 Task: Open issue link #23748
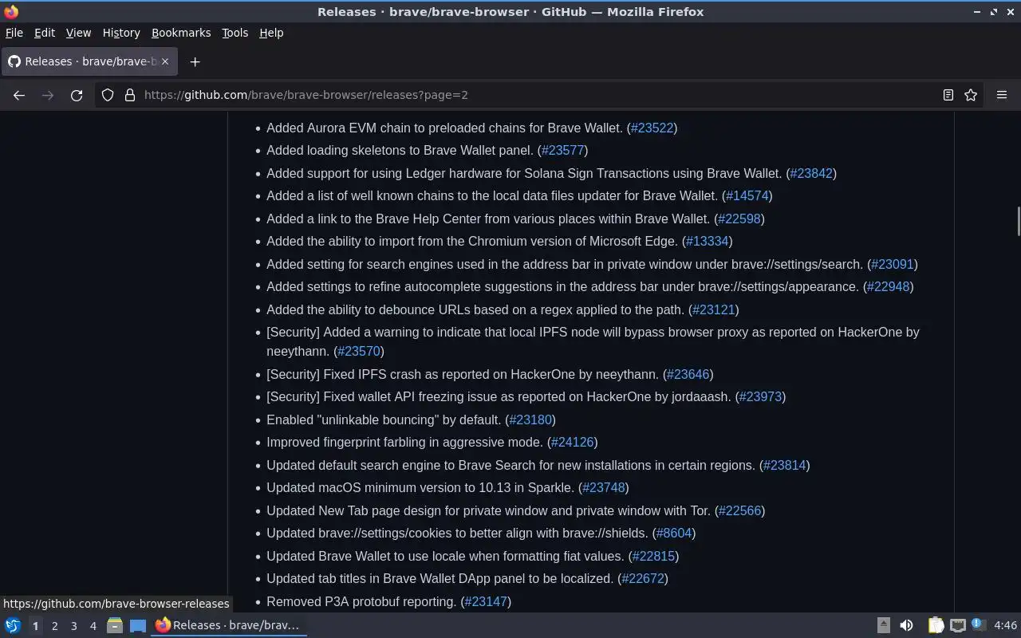(x=603, y=487)
